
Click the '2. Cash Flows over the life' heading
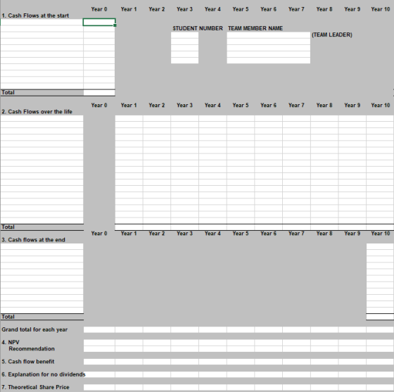tap(37, 112)
